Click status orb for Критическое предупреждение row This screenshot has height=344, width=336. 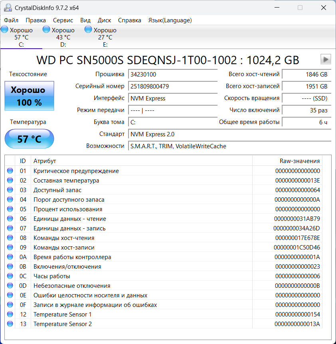[x=10, y=171]
